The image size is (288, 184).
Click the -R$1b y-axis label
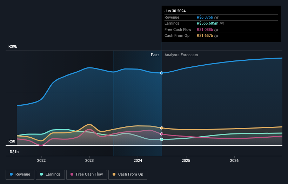(x=13, y=152)
